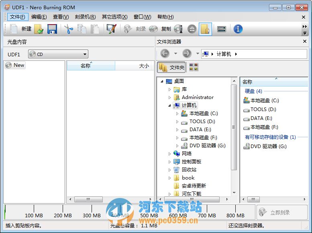The width and height of the screenshot is (312, 233).
Task: Go back in the file browser
Action: pos(165,54)
